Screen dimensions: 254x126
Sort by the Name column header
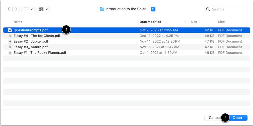tap(18, 22)
